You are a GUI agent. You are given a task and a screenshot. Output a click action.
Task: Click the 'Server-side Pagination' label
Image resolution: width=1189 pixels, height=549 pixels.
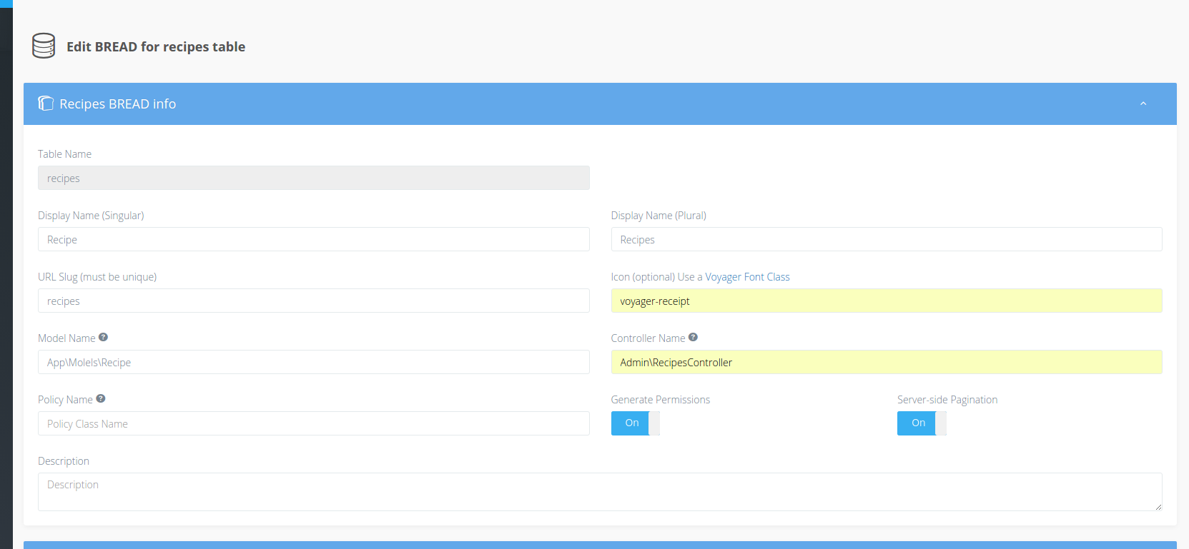click(x=947, y=400)
